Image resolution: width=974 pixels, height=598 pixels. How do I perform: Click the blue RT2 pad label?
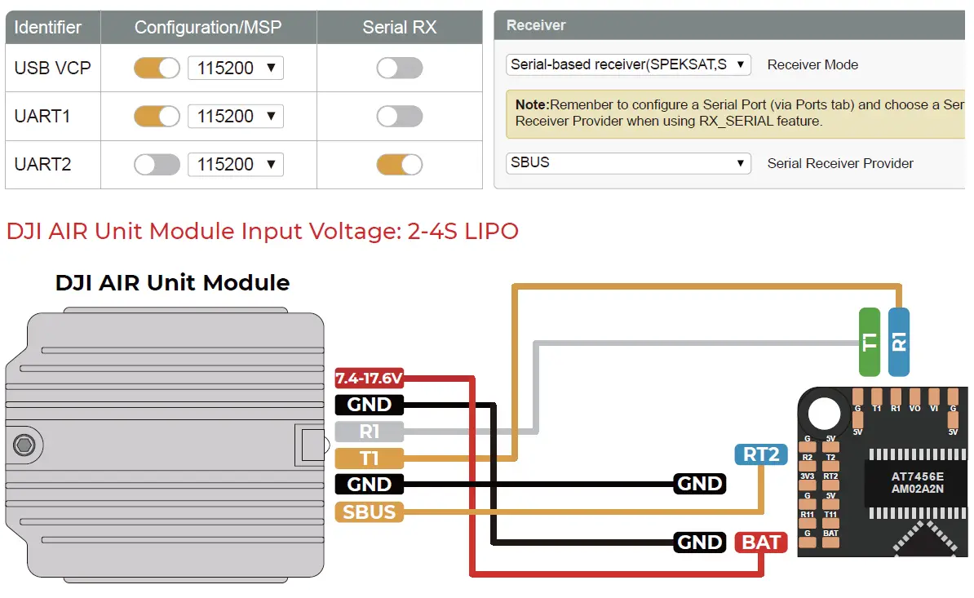pos(761,454)
